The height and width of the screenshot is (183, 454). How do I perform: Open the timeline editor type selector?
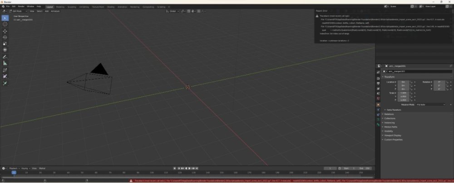point(4,168)
